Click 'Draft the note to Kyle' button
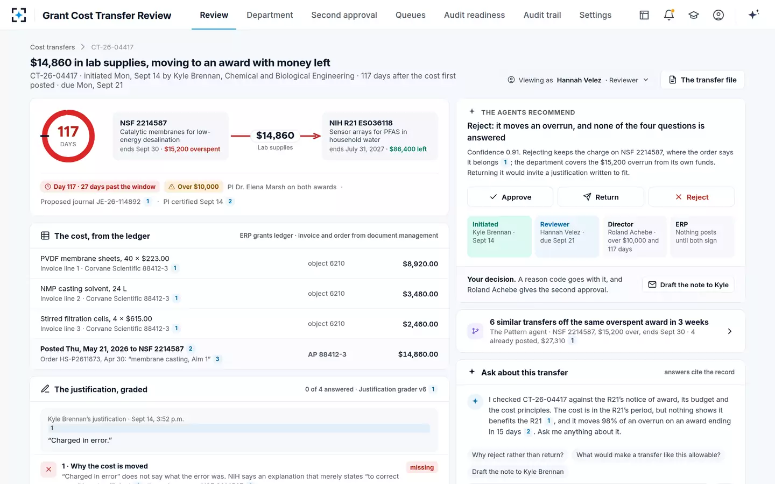775x484 pixels. [x=688, y=284]
